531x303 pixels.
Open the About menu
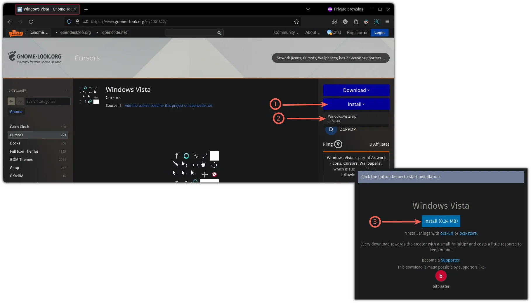tap(313, 32)
